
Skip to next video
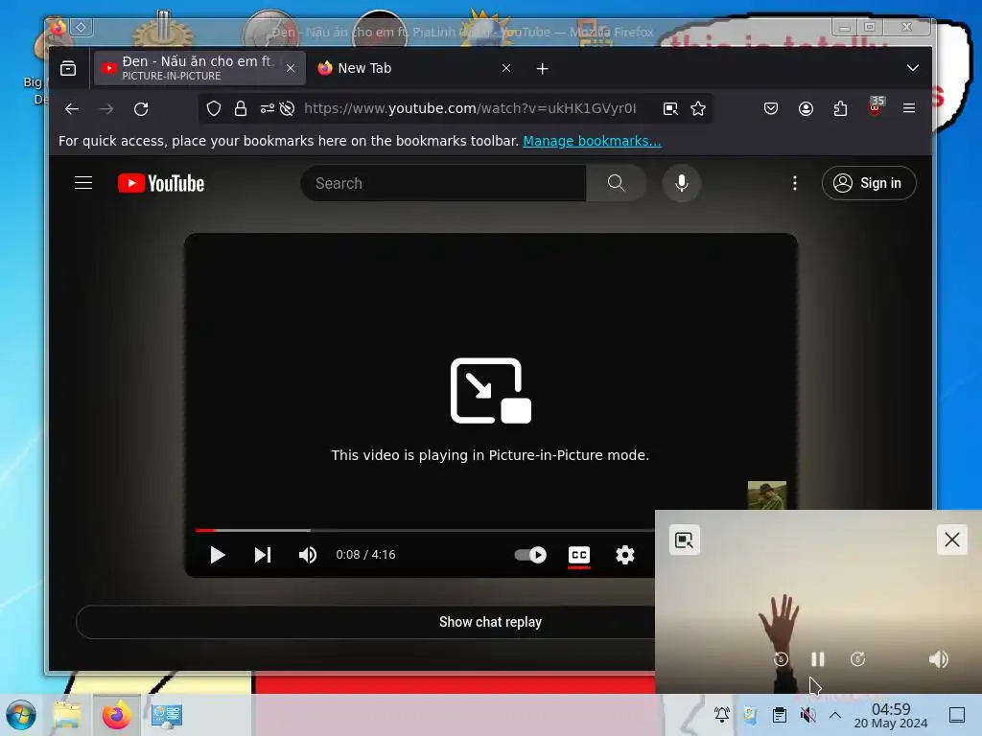263,555
